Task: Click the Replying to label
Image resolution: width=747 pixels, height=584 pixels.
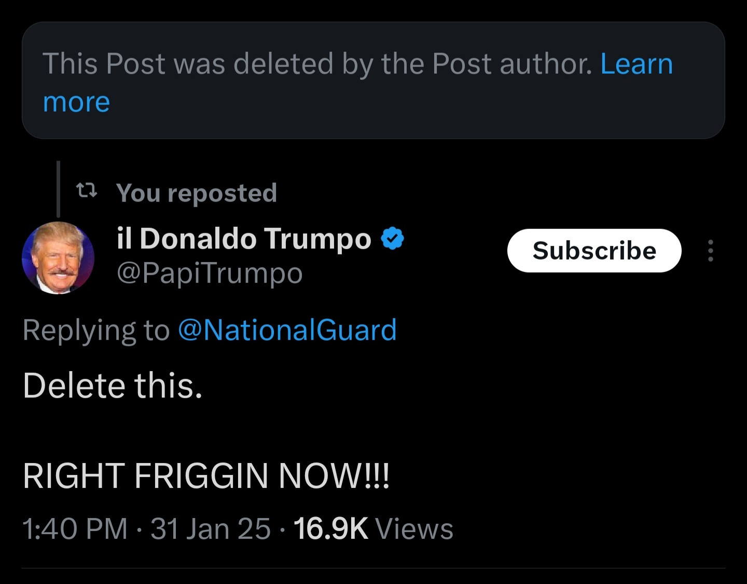Action: click(x=96, y=330)
